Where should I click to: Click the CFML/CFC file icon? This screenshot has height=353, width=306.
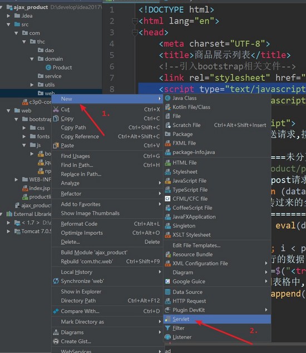click(167, 199)
